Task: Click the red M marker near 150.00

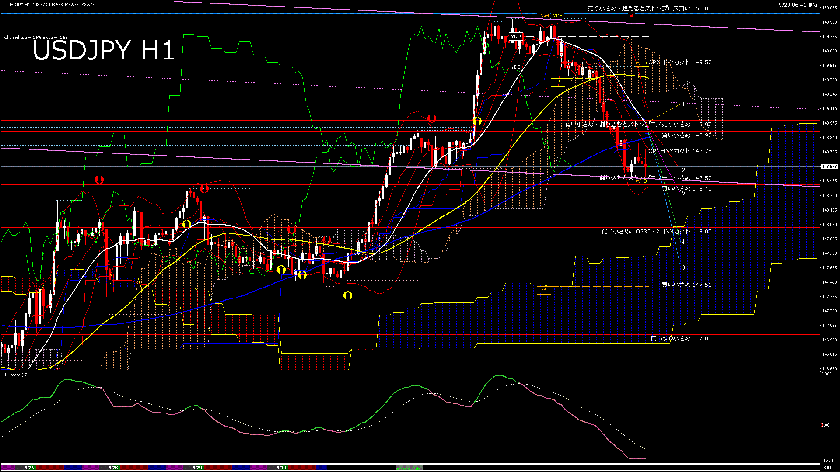Action: pos(631,16)
